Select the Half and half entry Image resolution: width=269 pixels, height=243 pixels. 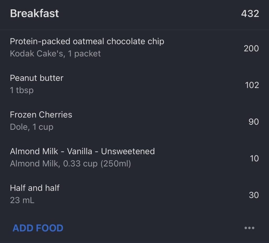pos(35,188)
